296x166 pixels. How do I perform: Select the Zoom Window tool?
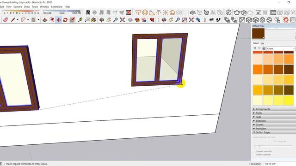[185, 20]
